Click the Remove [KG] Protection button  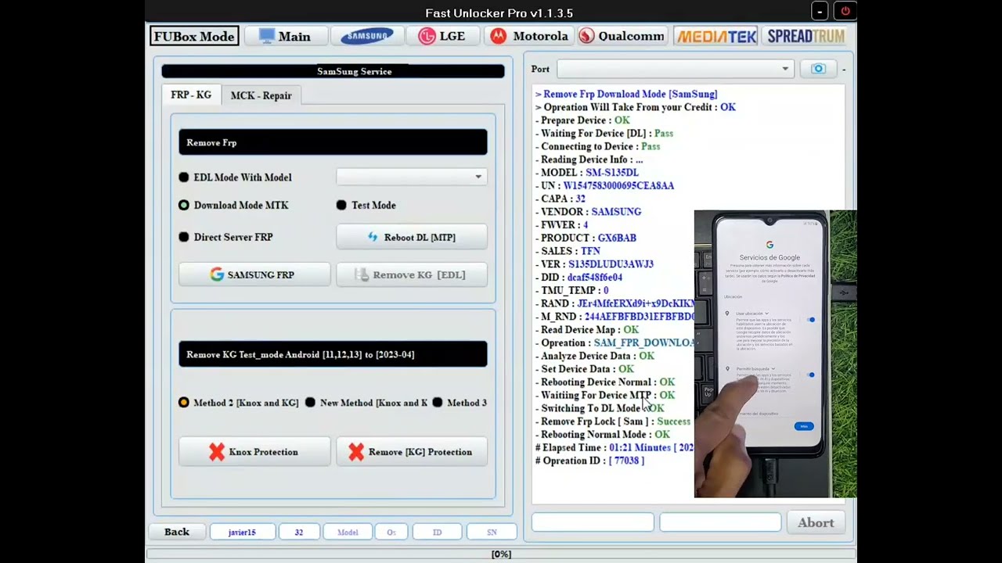[412, 452]
